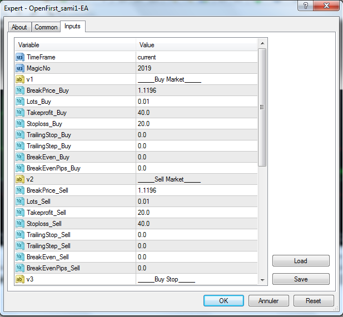Click the string icon beside v2
The width and height of the screenshot is (343, 317).
click(20, 179)
